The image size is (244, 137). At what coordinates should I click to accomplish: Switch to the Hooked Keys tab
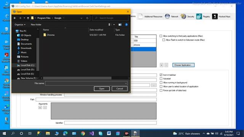221,16
